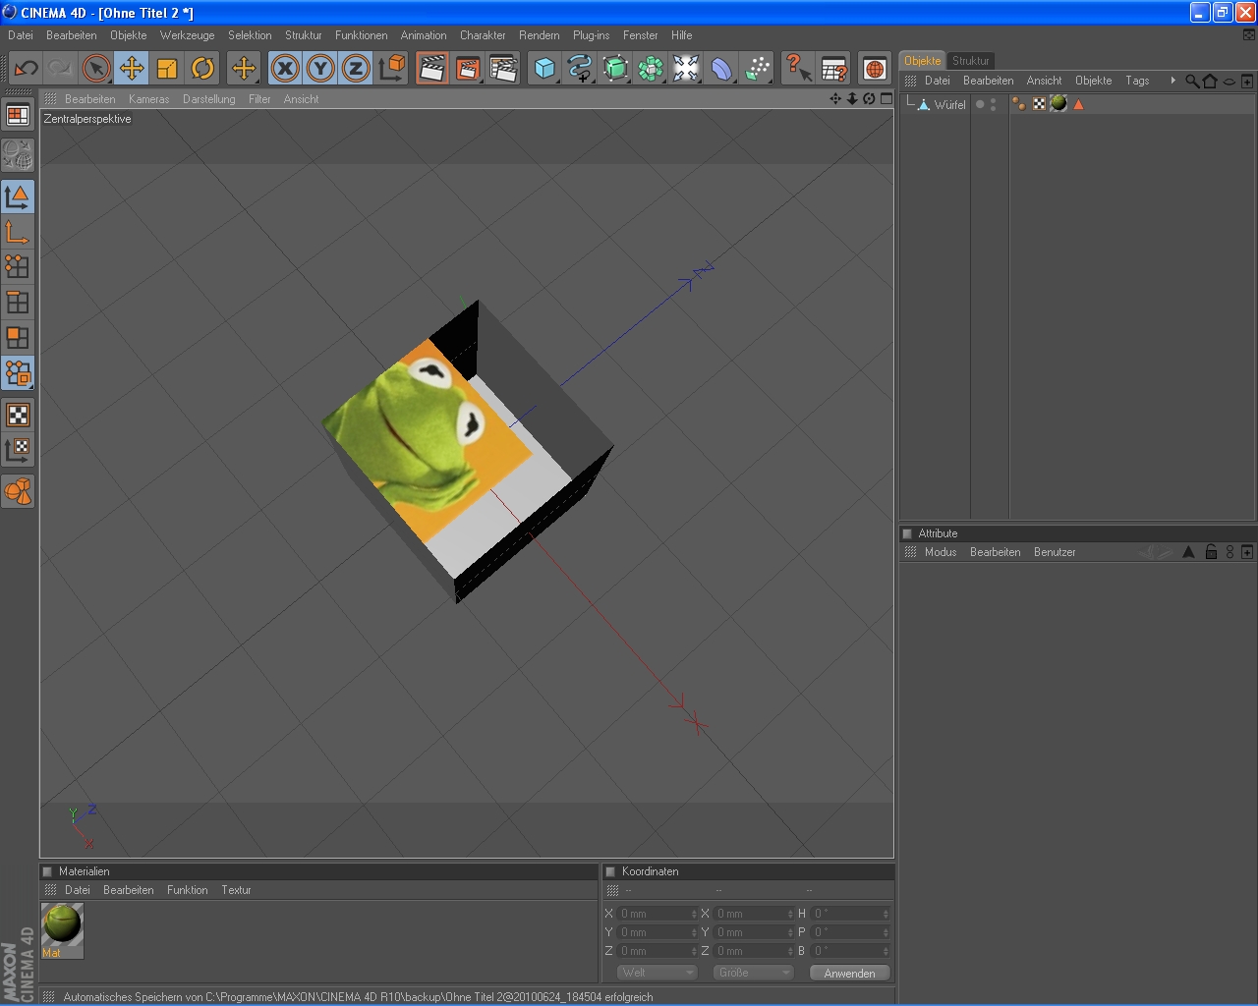Image resolution: width=1258 pixels, height=1006 pixels.
Task: Toggle Y axis lock
Action: pos(320,68)
